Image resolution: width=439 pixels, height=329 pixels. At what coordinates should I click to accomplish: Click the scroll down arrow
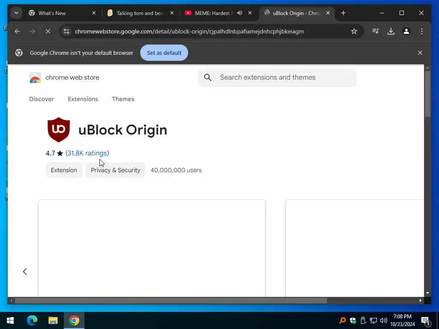point(427,293)
